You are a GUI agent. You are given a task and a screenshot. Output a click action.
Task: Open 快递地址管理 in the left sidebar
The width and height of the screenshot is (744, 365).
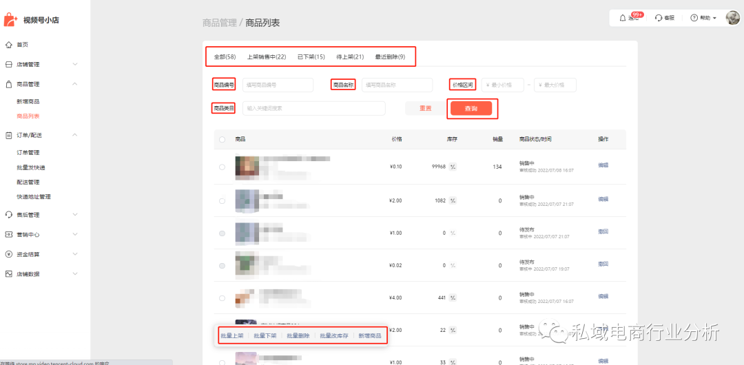coord(34,197)
